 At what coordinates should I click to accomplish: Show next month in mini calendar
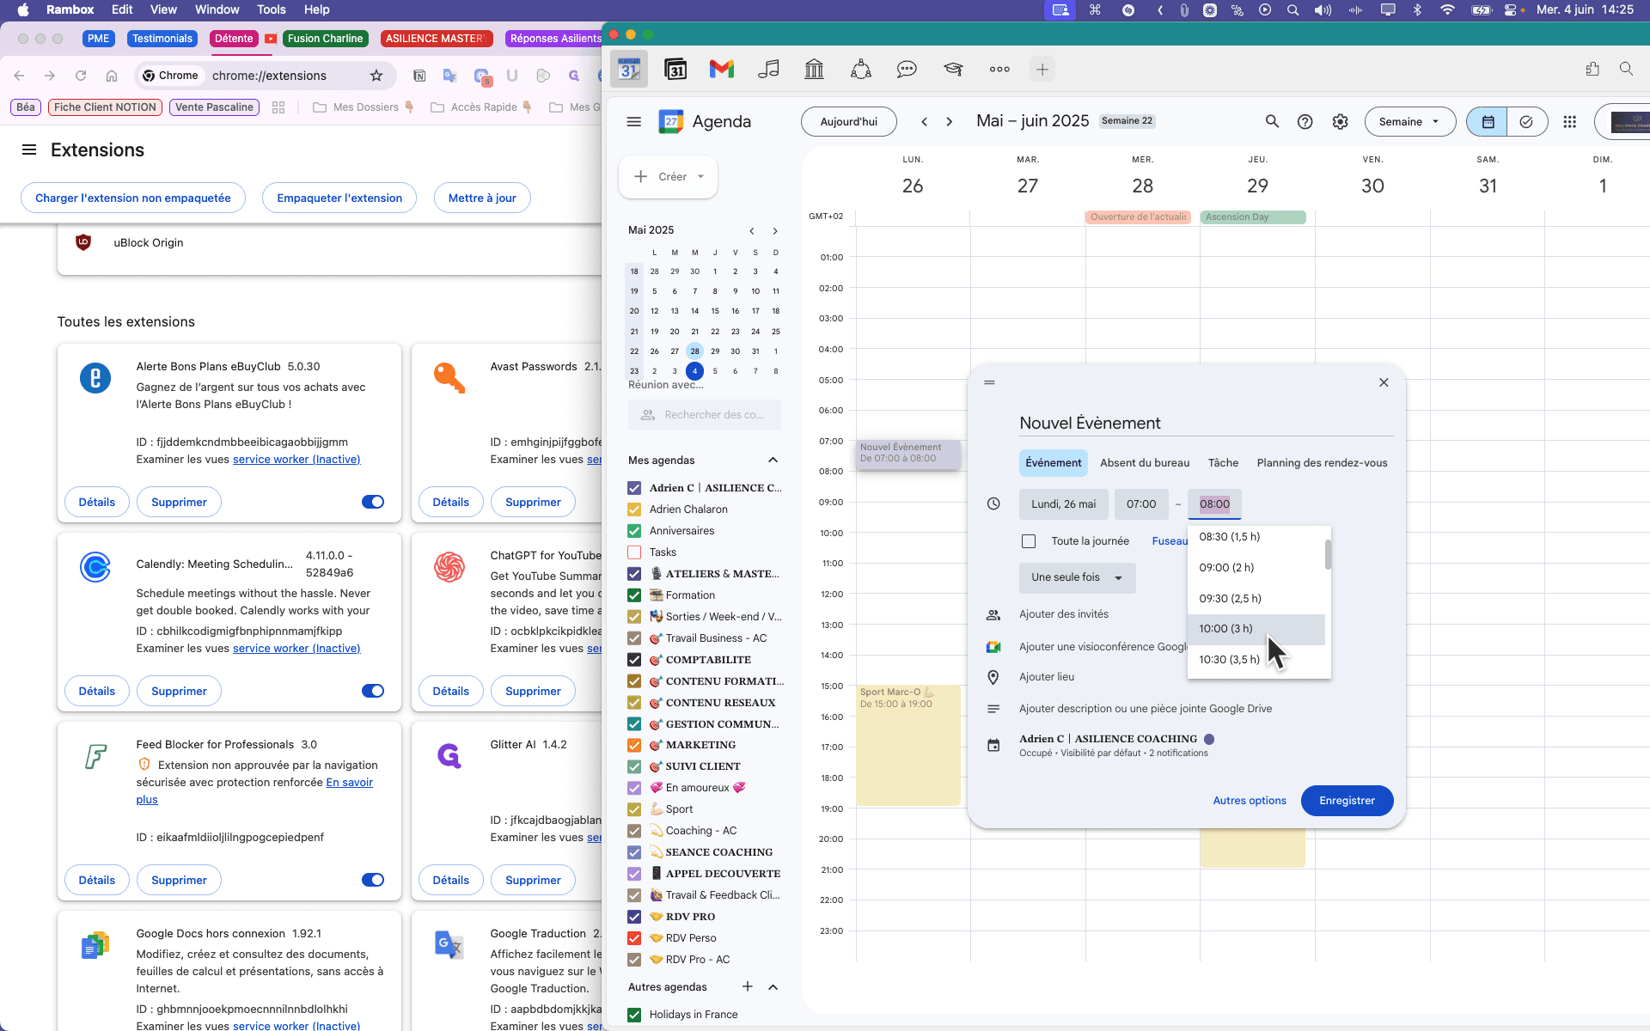click(x=775, y=230)
